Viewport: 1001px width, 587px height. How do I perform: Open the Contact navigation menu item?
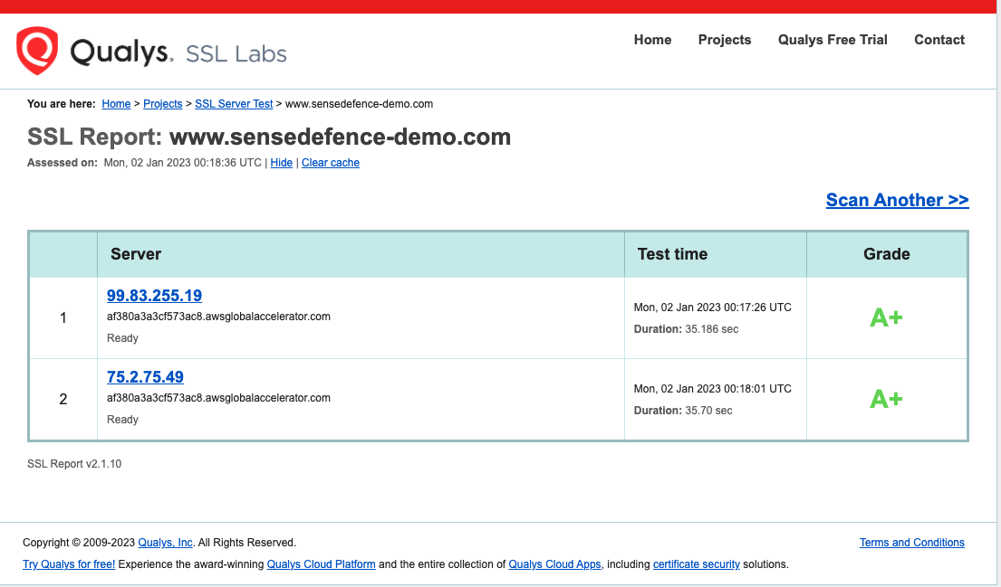point(939,40)
